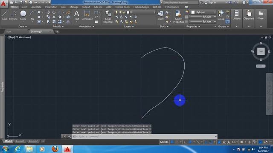Click the command line input field
This screenshot has height=153, width=273.
145,136
